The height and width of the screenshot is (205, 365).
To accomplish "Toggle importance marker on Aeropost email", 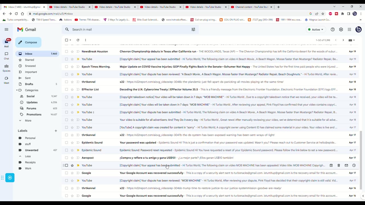I will [x=78, y=158].
